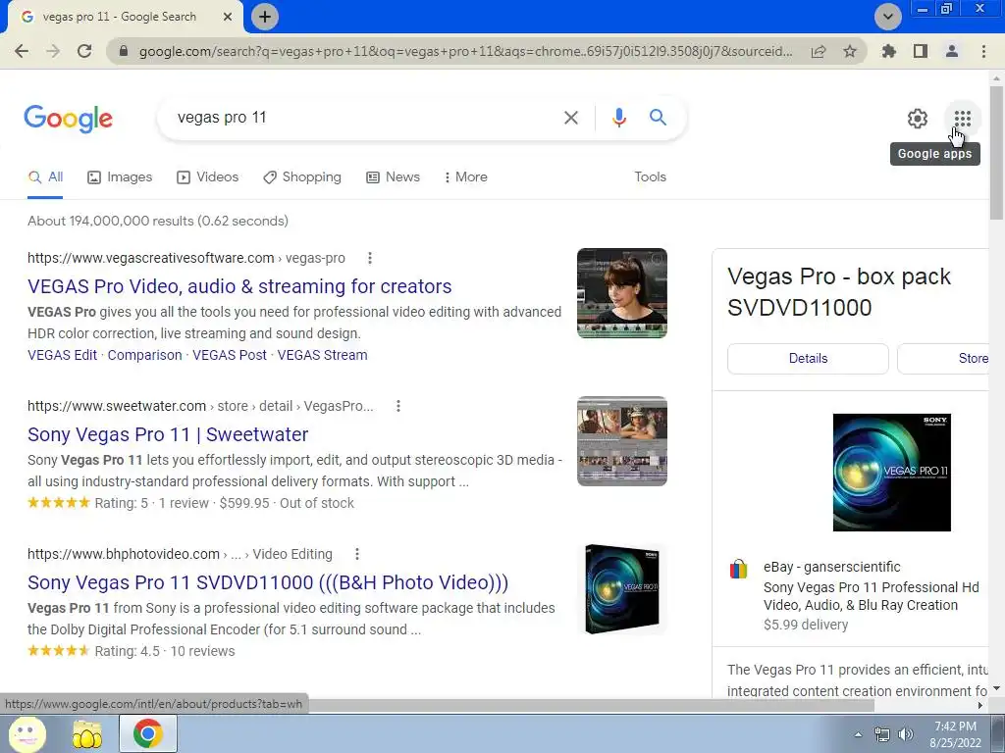The image size is (1005, 753).
Task: Follow the VEGAS Edit sitelink
Action: (x=62, y=355)
